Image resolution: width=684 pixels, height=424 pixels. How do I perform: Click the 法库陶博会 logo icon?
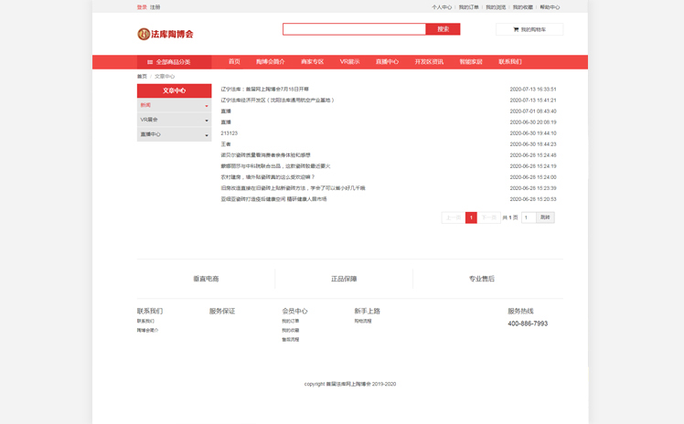144,34
